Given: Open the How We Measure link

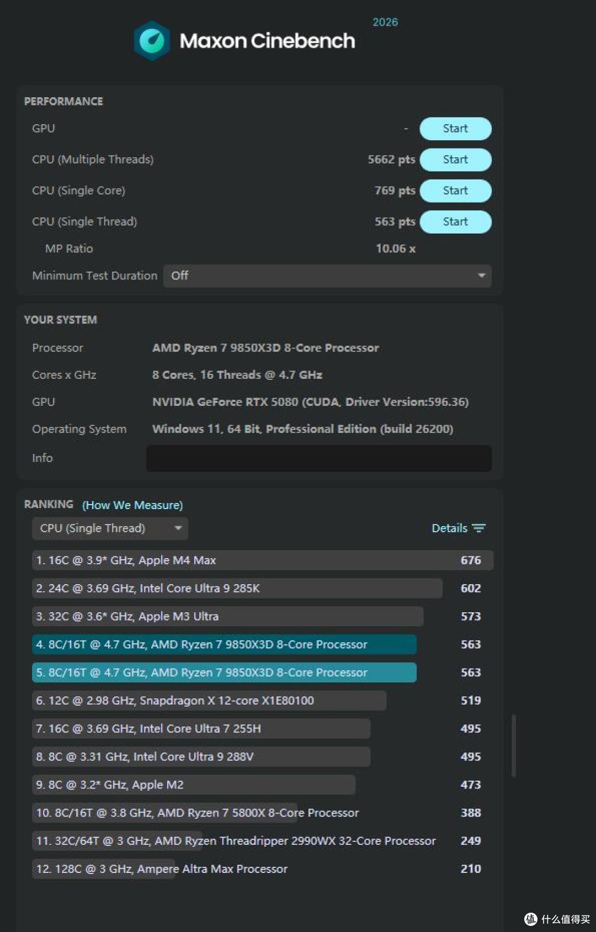Looking at the screenshot, I should (x=132, y=505).
